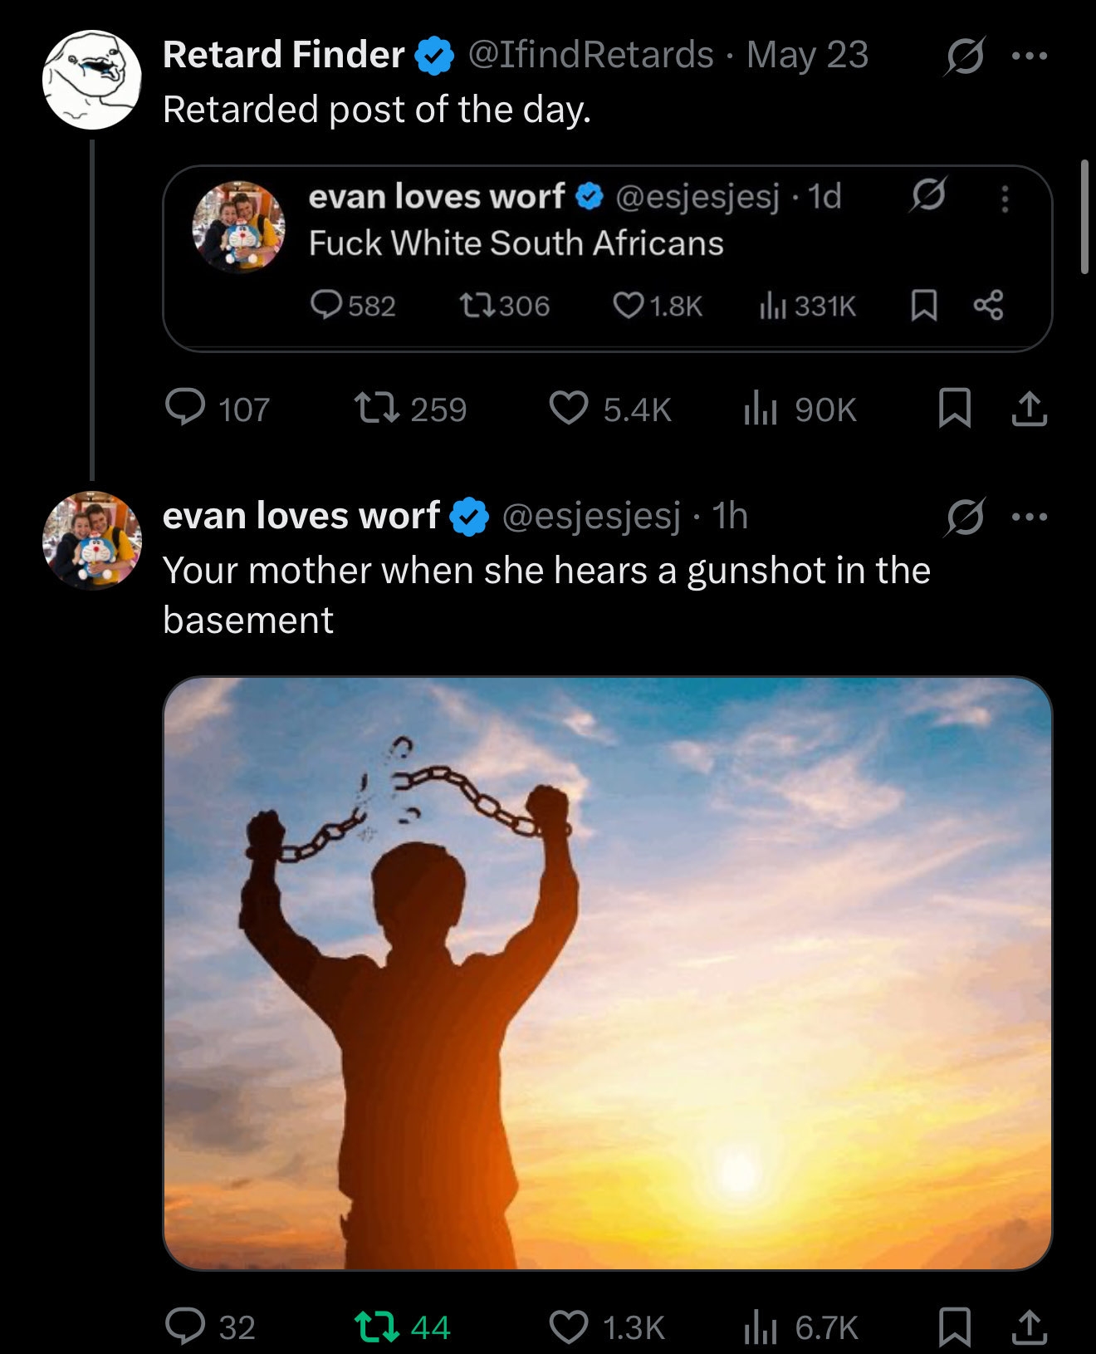1096x1354 pixels.
Task: Open the three-dot menu on the top post
Action: click(1030, 56)
